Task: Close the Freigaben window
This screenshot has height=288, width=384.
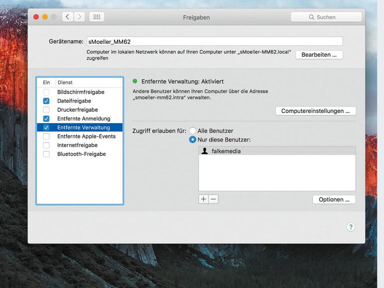Action: pos(36,17)
